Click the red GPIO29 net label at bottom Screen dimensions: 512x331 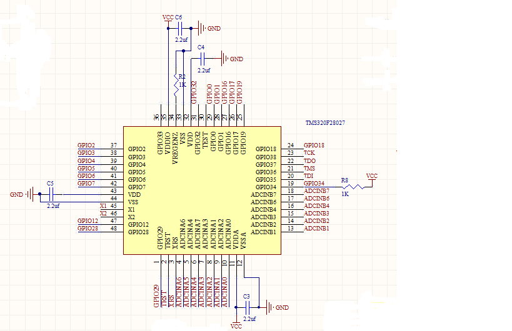pos(156,296)
